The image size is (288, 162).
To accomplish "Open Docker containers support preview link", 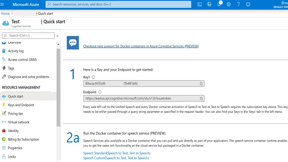I will tap(141, 46).
